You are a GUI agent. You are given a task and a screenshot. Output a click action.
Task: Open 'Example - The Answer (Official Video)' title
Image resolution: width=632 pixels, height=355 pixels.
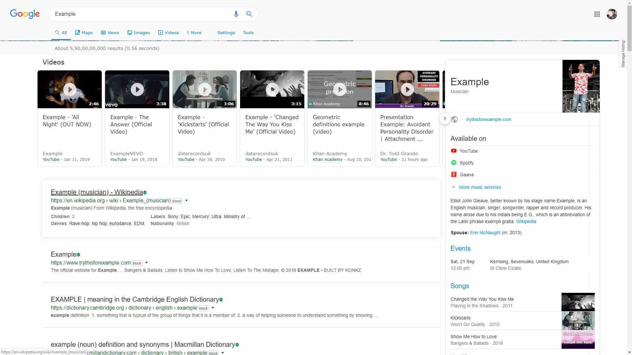pyautogui.click(x=131, y=124)
